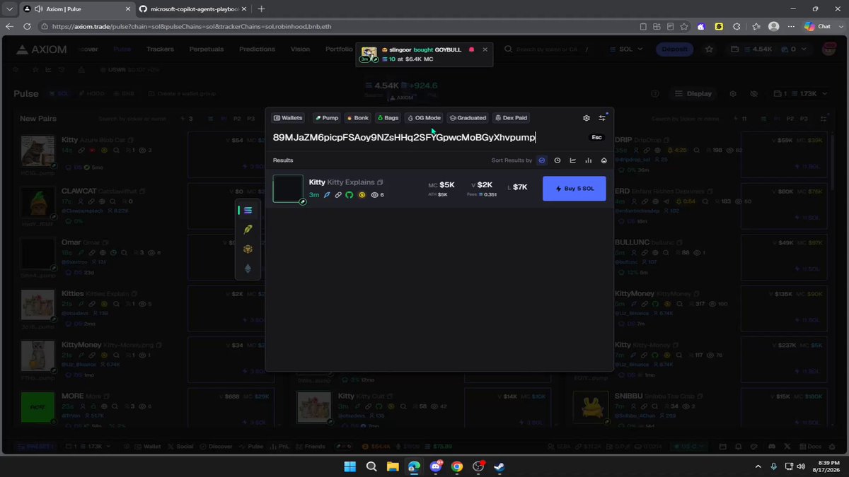Copy the Kitty Explains token name

coord(381,182)
